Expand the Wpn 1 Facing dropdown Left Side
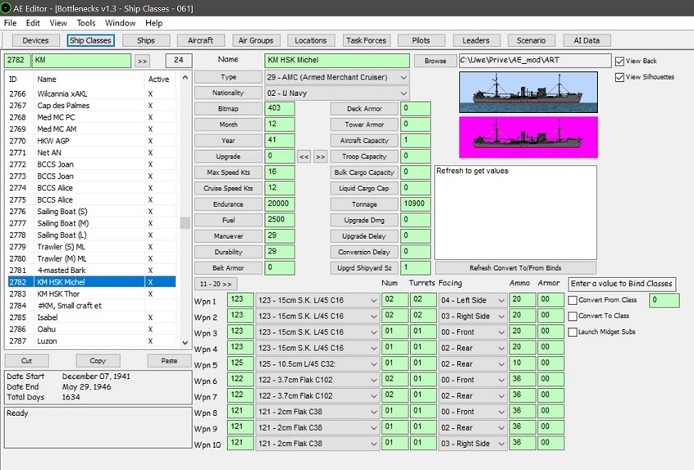This screenshot has height=470, width=694. click(x=473, y=300)
